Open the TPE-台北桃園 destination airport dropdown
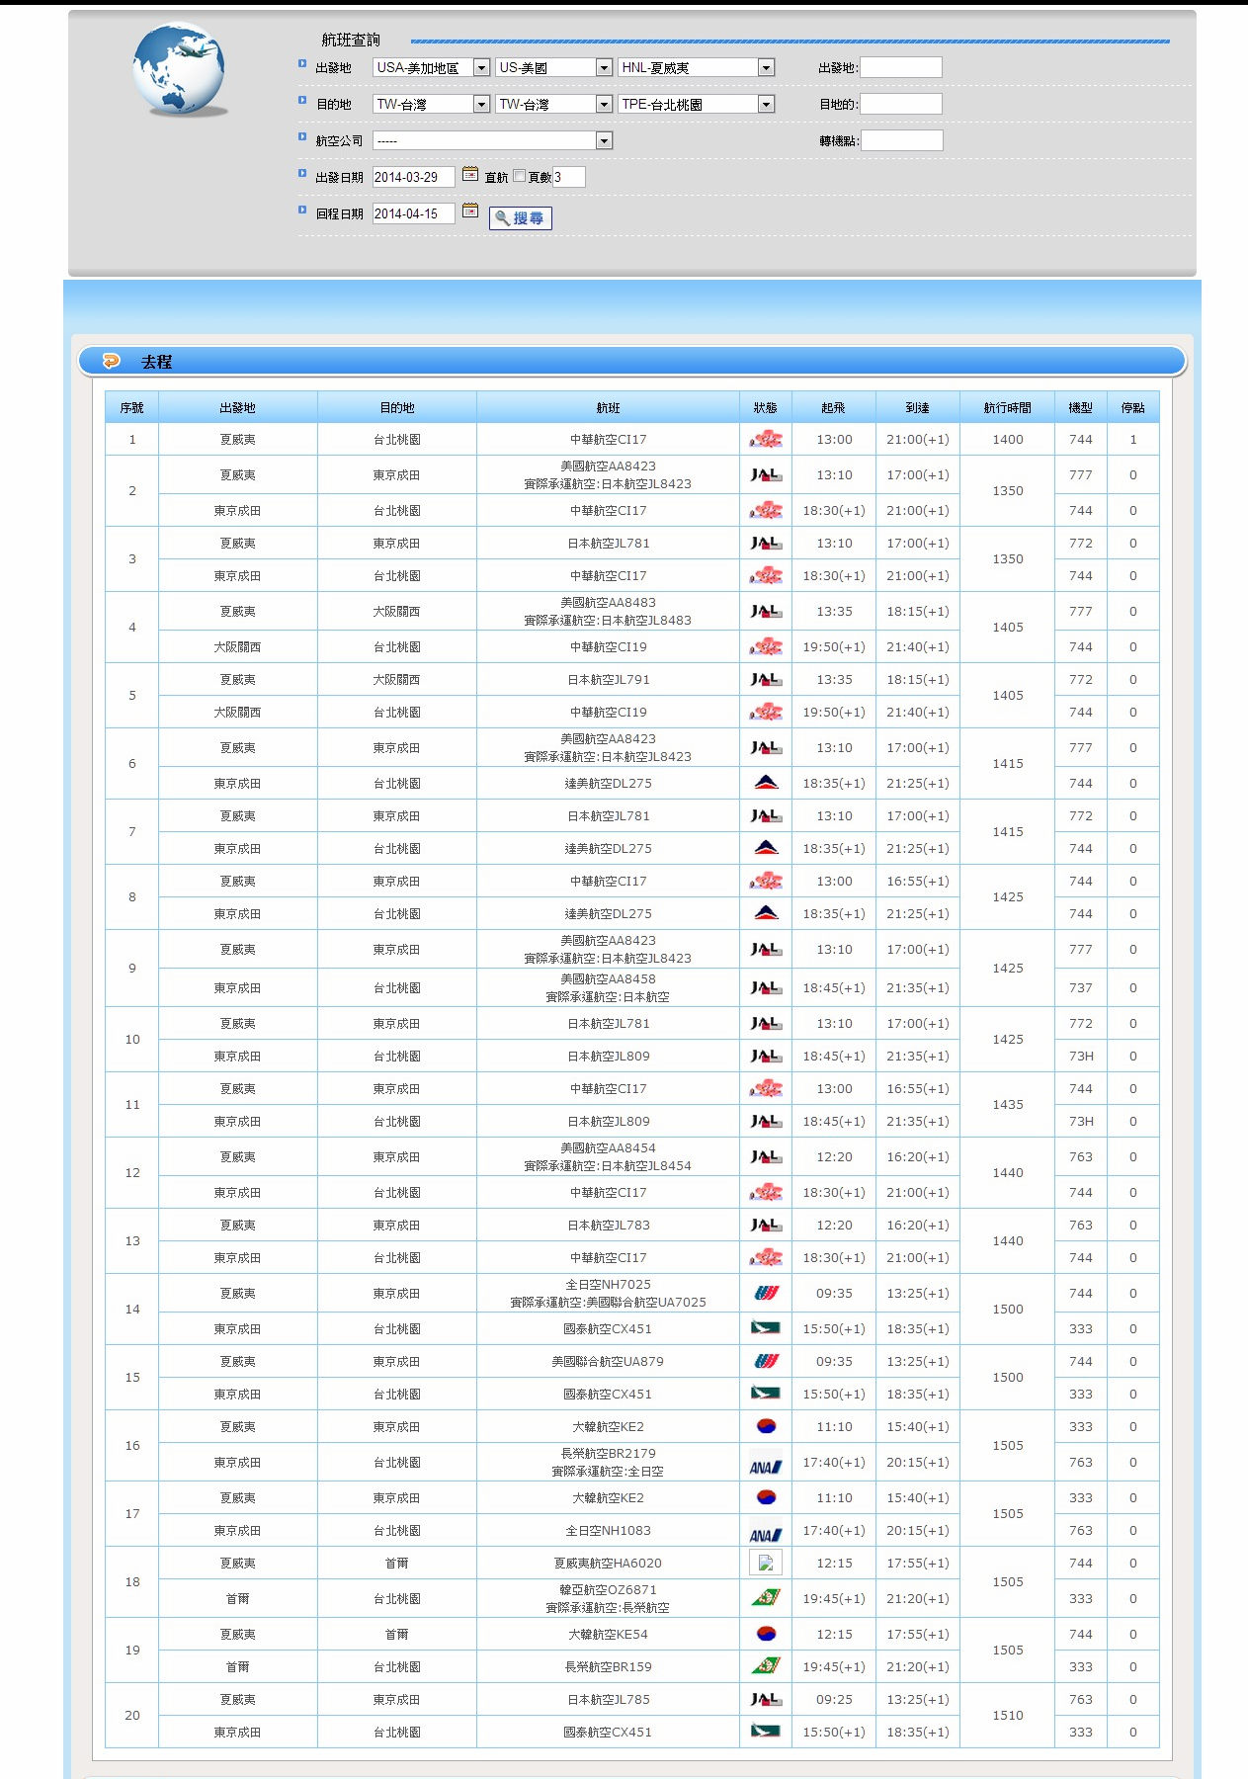 (x=697, y=104)
